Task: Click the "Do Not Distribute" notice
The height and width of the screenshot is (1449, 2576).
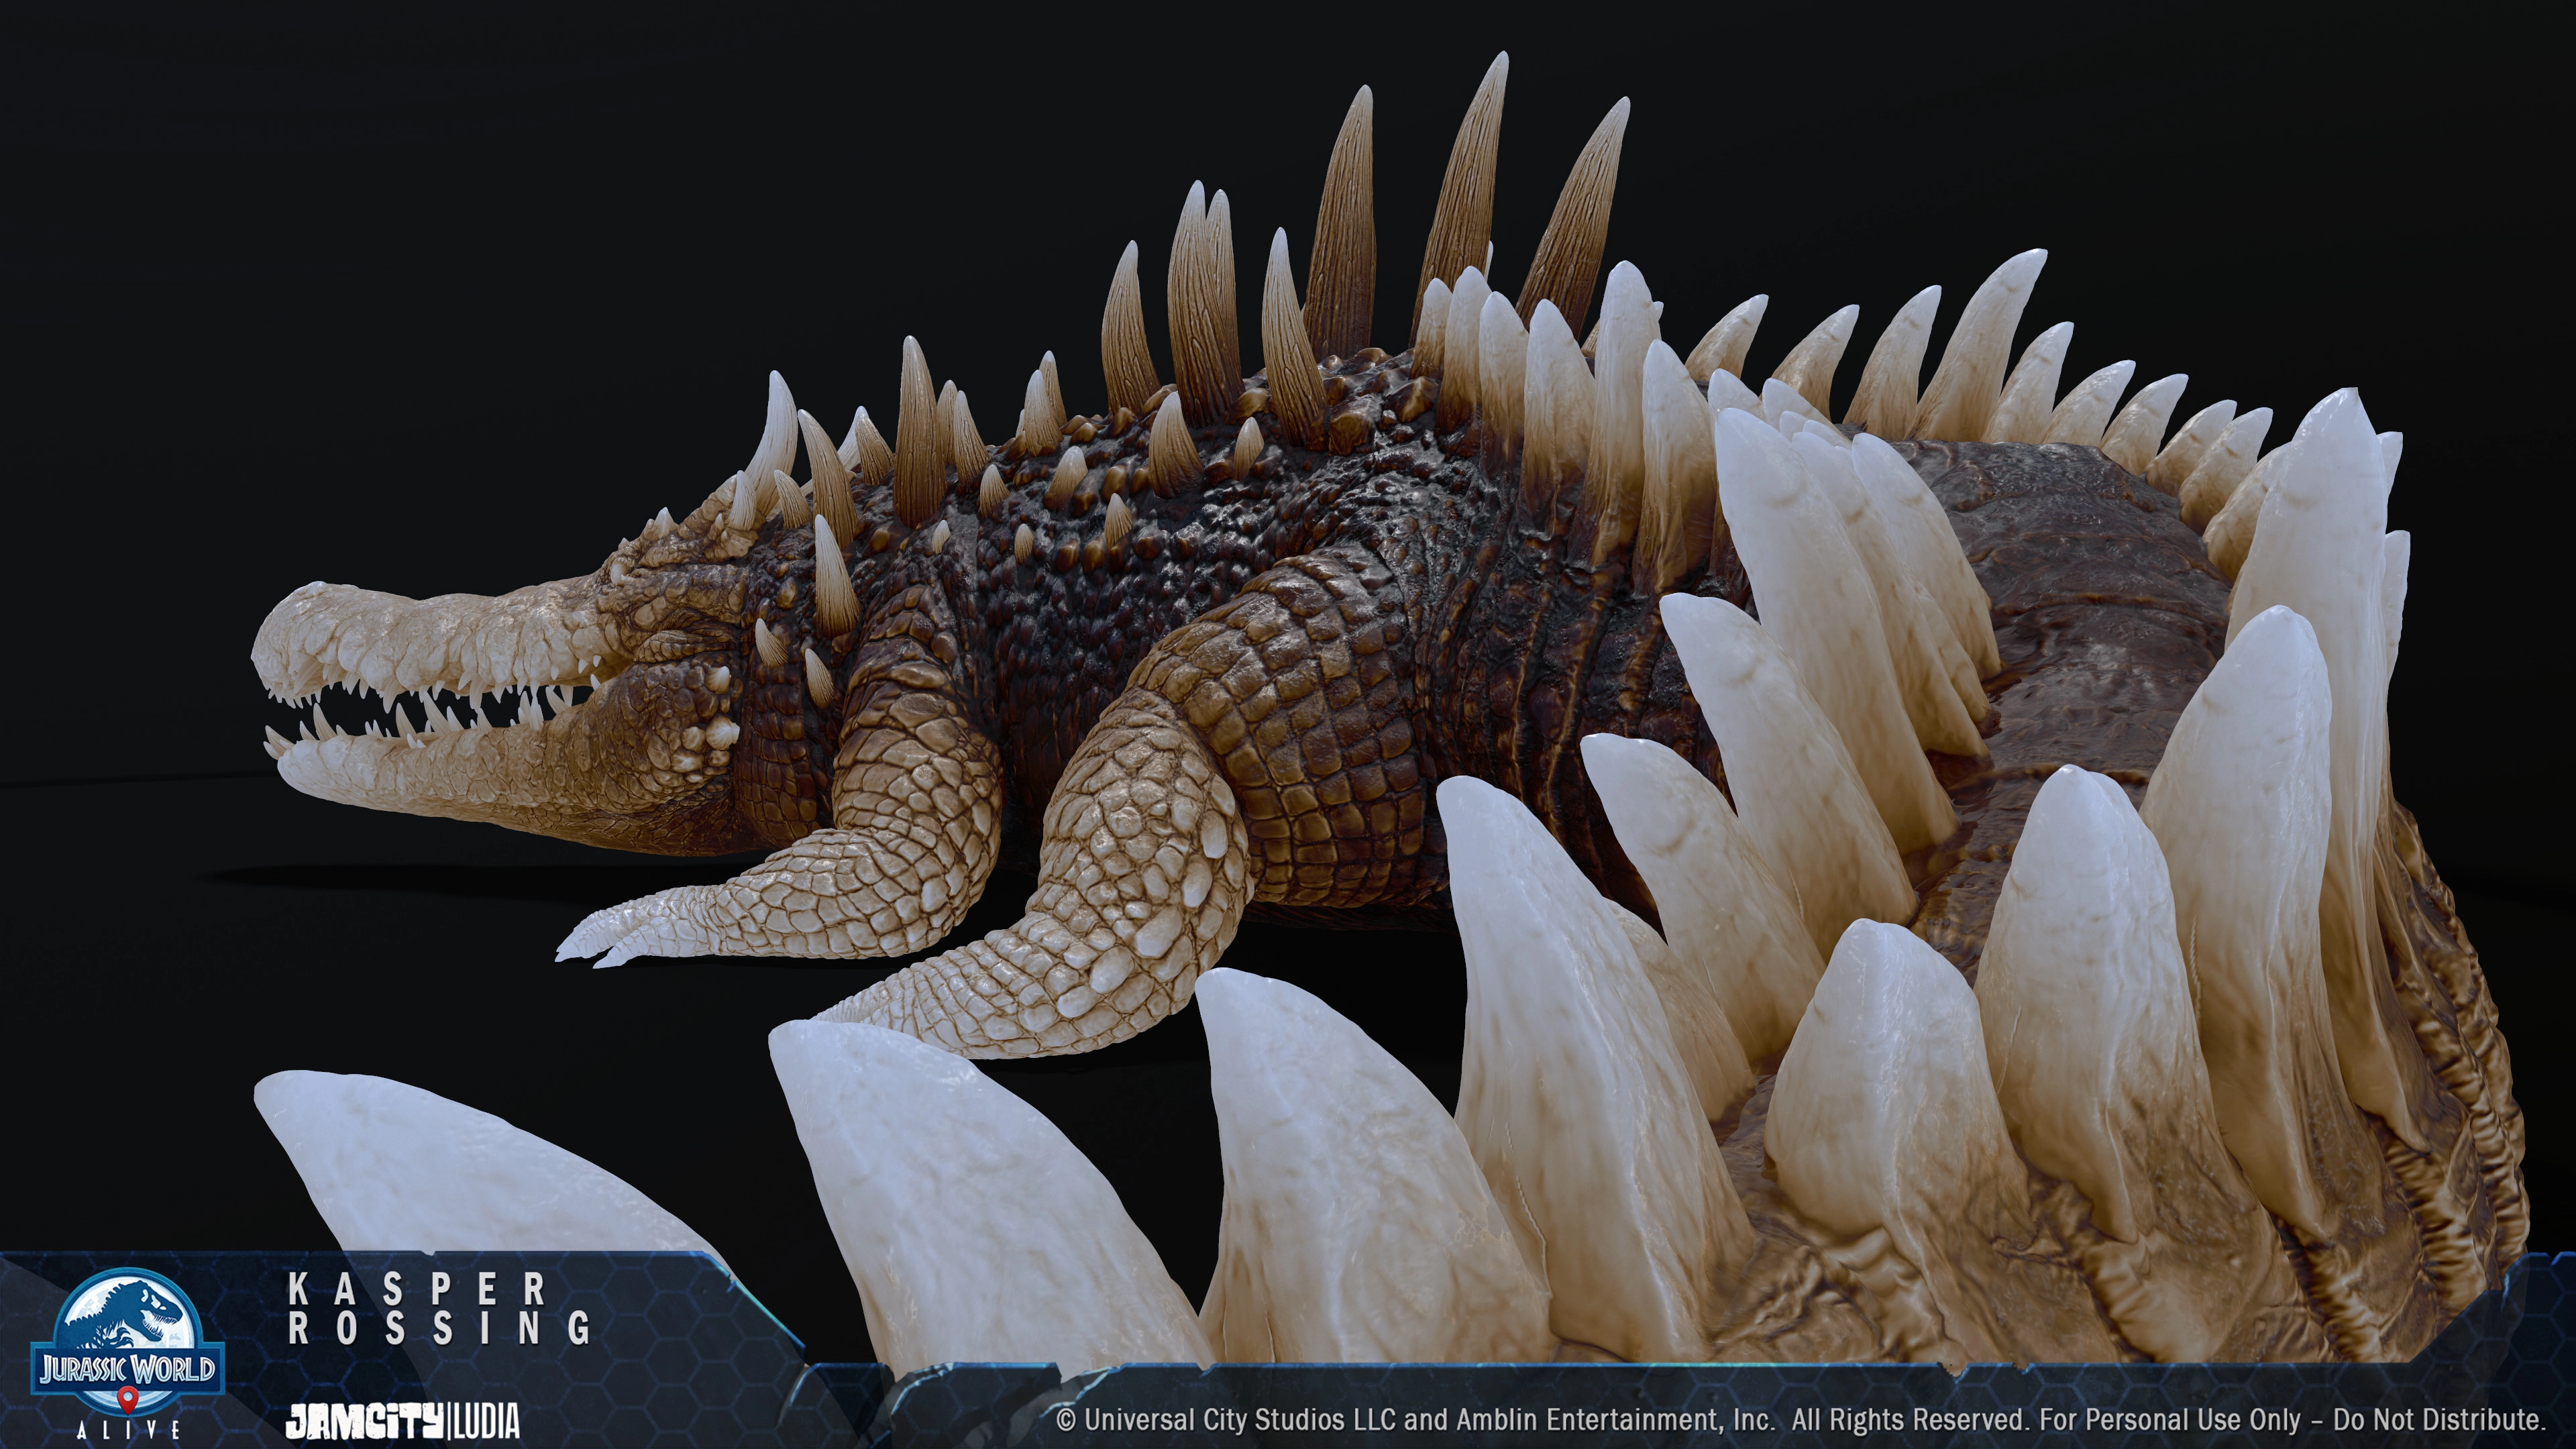Action: click(x=2438, y=1420)
